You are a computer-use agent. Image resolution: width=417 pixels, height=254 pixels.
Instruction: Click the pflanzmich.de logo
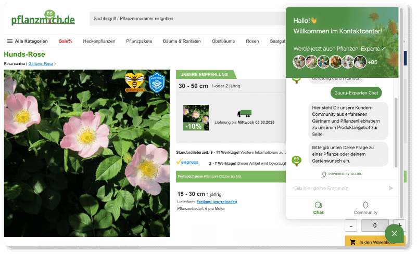43,19
